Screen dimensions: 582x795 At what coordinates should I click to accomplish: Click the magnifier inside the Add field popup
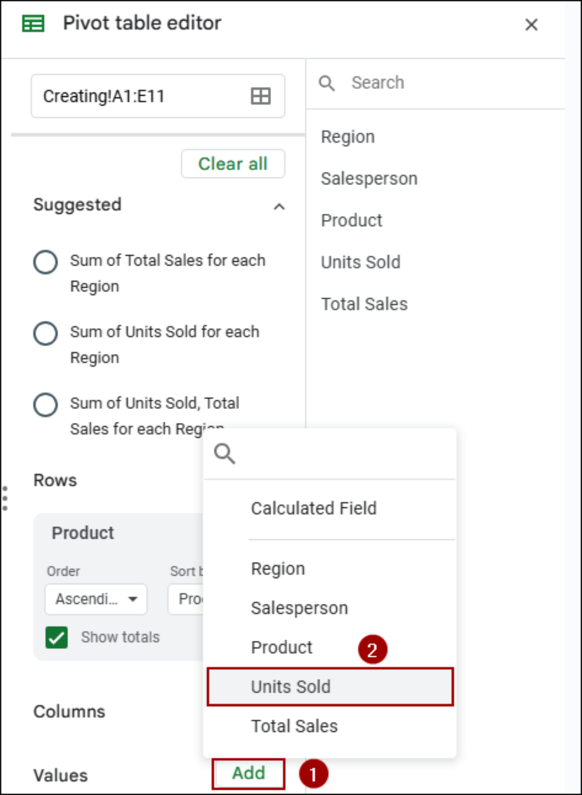pos(226,454)
